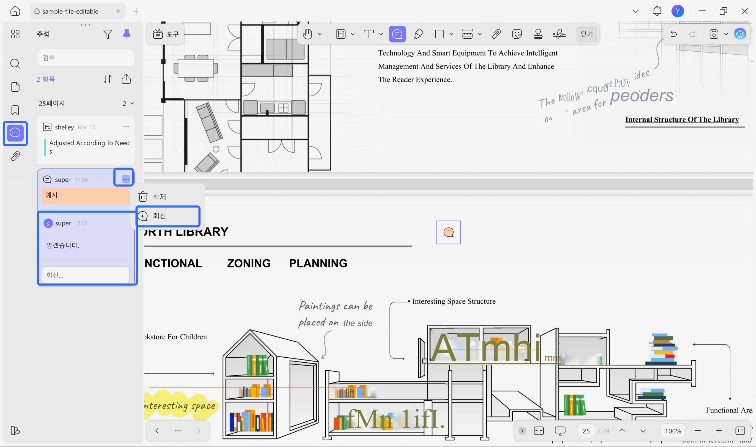
Task: Click the signature tool icon
Action: 559,34
